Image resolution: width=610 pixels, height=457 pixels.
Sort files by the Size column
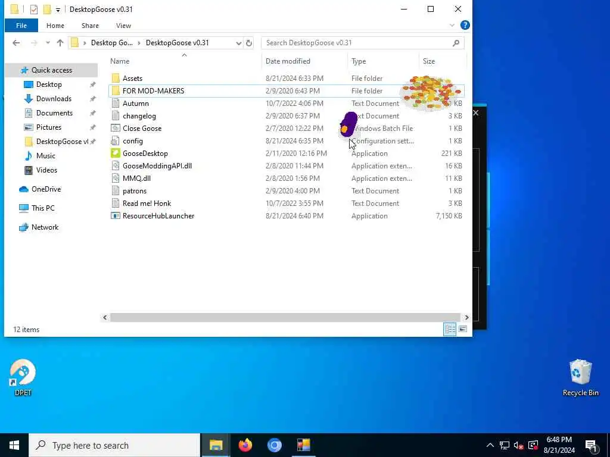coord(429,61)
